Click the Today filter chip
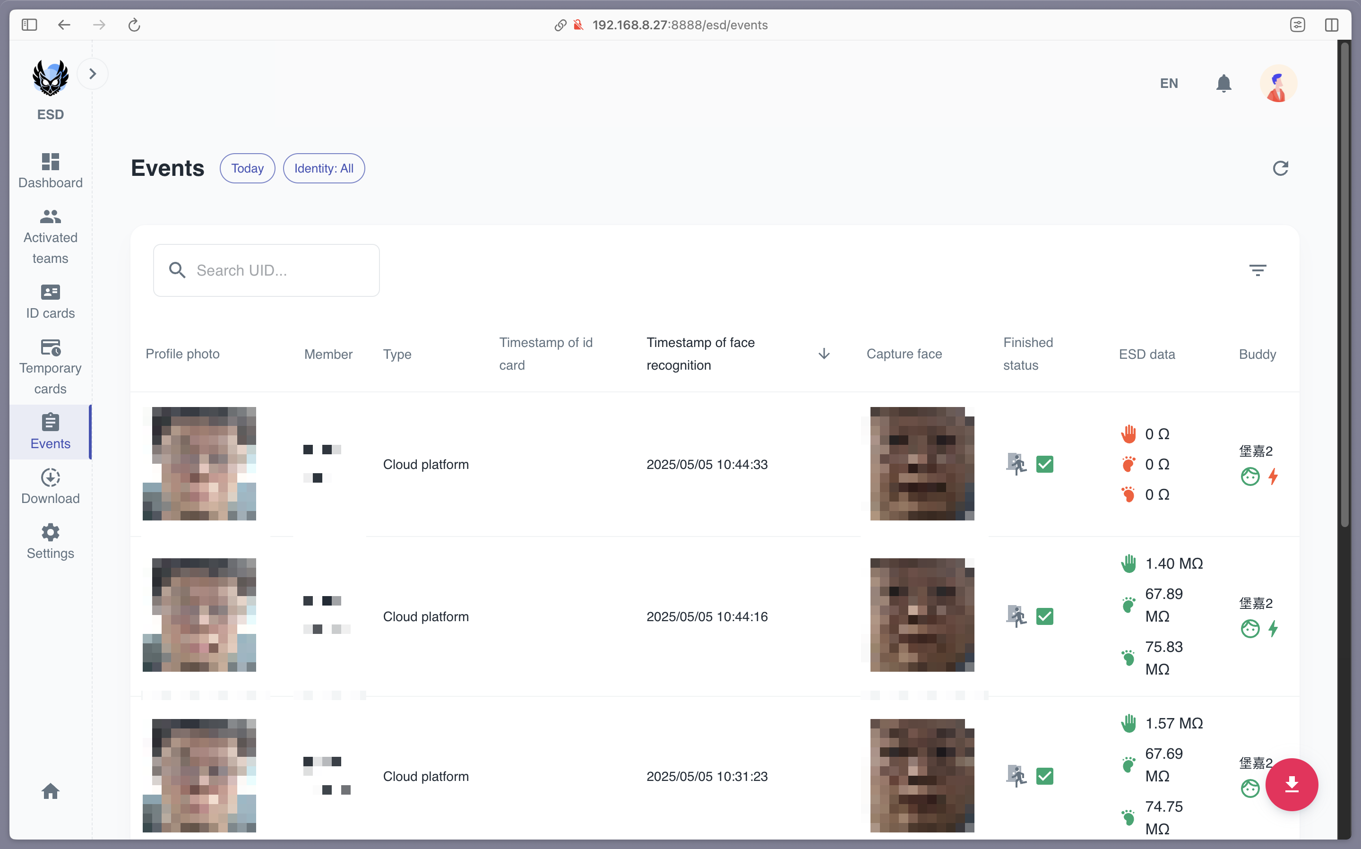This screenshot has height=849, width=1361. (247, 168)
